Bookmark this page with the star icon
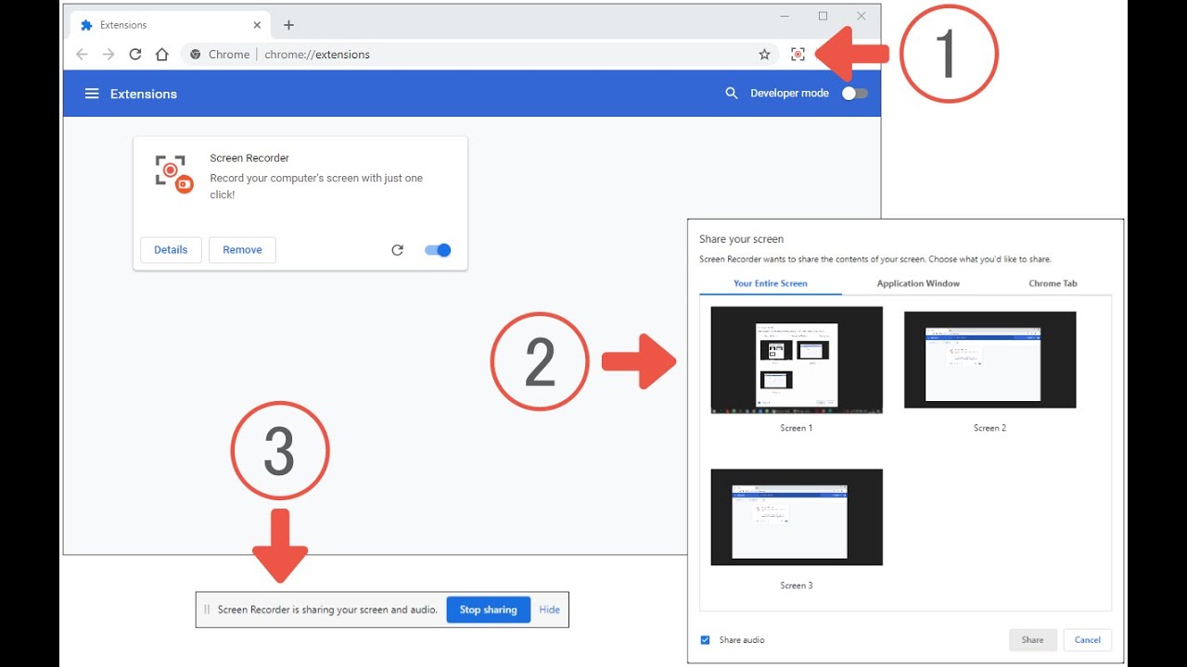1187x667 pixels. coord(764,55)
